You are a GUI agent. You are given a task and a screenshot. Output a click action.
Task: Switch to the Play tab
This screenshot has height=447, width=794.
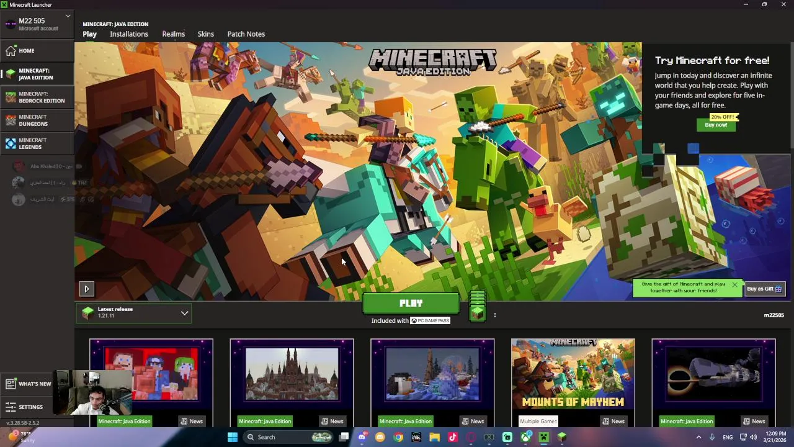click(90, 34)
